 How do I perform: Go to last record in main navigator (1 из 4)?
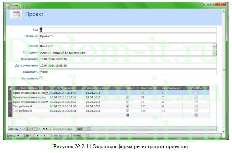41,136
